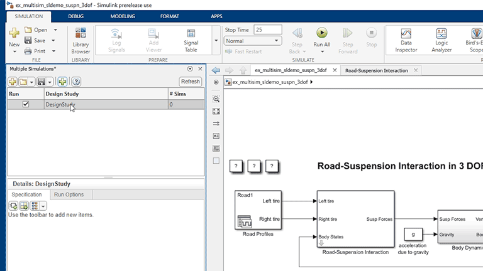Open the Data Inspector

(x=406, y=41)
